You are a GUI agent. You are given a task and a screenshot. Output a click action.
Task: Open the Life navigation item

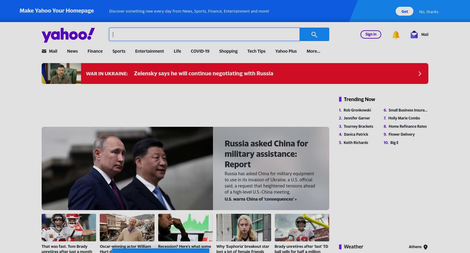click(x=177, y=51)
